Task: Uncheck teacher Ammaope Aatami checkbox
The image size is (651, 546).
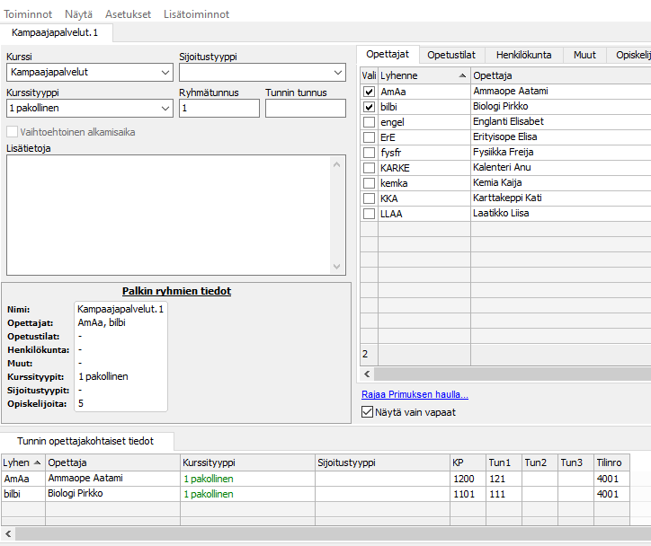Action: pos(369,92)
